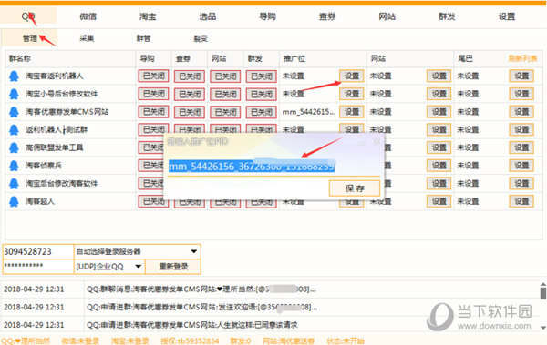The height and width of the screenshot is (345, 547).
Task: Toggle 群发 switch for 淘客优惠券发单CMS网站
Action: tap(262, 112)
